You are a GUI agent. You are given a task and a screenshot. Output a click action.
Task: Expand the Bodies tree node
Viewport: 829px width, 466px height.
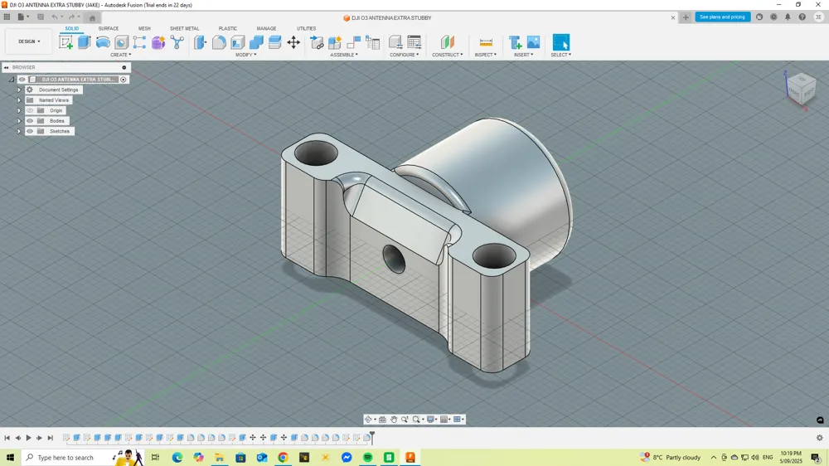[x=19, y=120]
